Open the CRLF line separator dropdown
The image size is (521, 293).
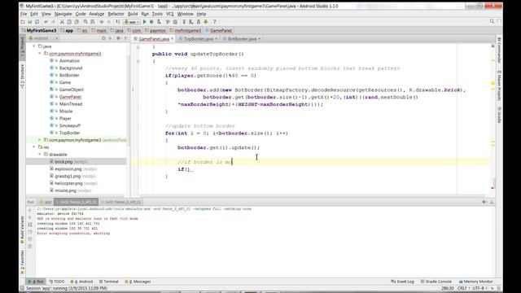[x=463, y=288]
